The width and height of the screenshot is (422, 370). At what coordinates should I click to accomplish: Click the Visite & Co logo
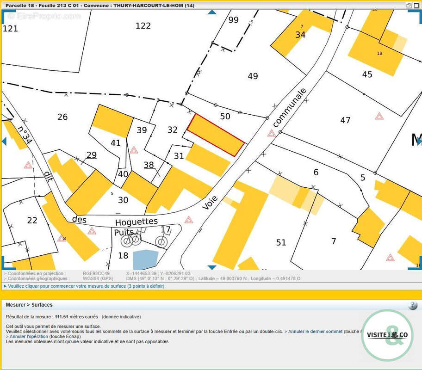[x=387, y=335]
